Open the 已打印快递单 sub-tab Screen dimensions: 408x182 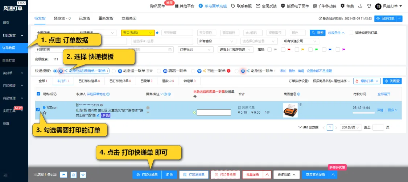89,81
